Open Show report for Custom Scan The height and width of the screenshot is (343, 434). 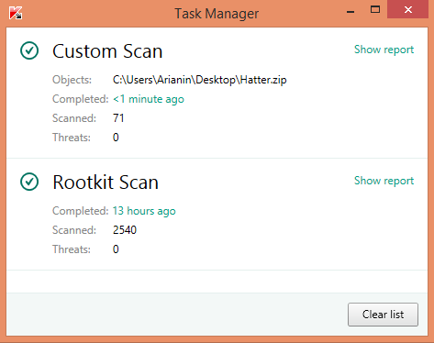pos(384,50)
